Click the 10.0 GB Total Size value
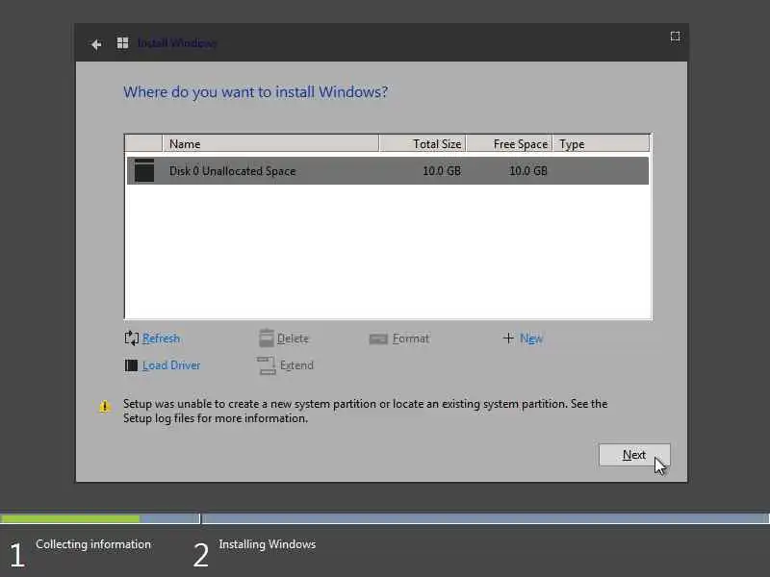This screenshot has width=770, height=577. (x=442, y=171)
